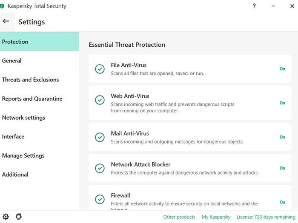Click the Firewall checkmark status icon
The image size is (298, 223).
pyautogui.click(x=100, y=199)
